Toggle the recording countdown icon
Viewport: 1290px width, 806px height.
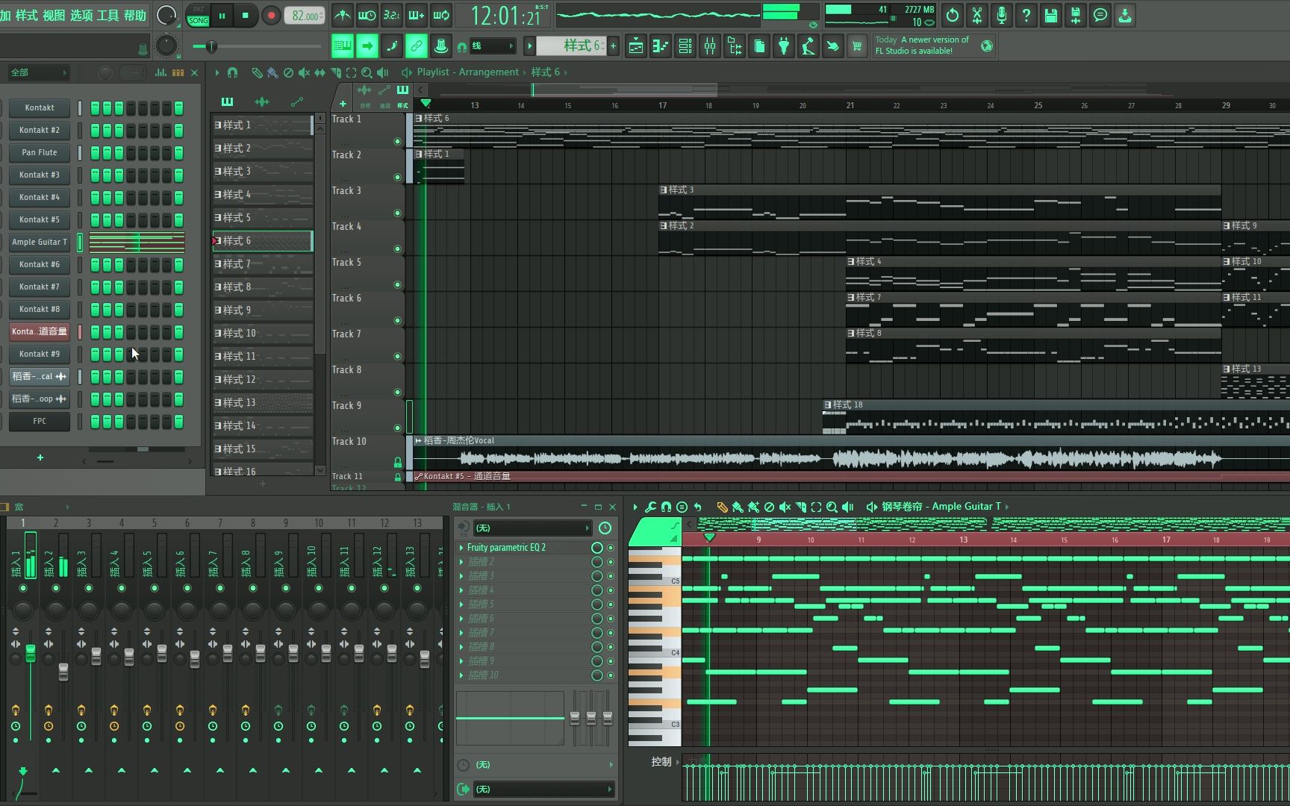click(x=392, y=15)
